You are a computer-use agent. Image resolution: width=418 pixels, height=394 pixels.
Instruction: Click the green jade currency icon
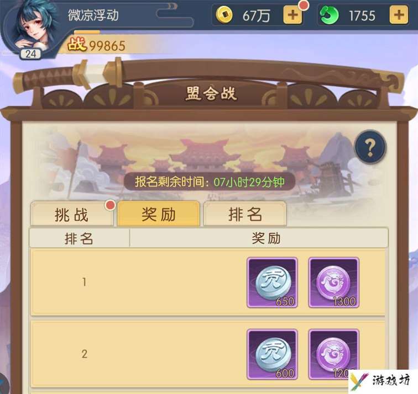329,15
